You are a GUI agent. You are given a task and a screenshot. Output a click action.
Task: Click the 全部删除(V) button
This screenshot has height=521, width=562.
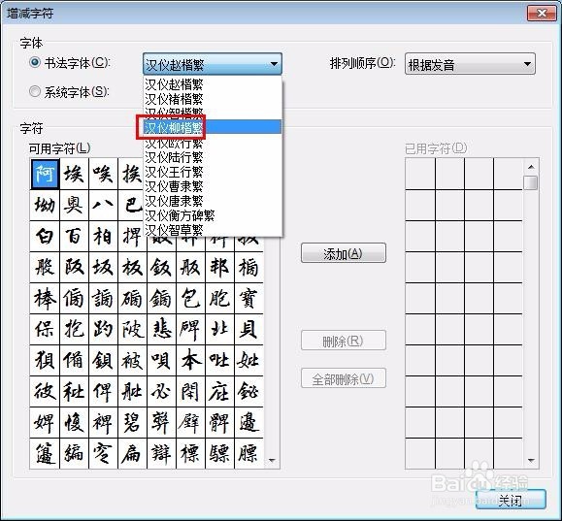pos(344,378)
